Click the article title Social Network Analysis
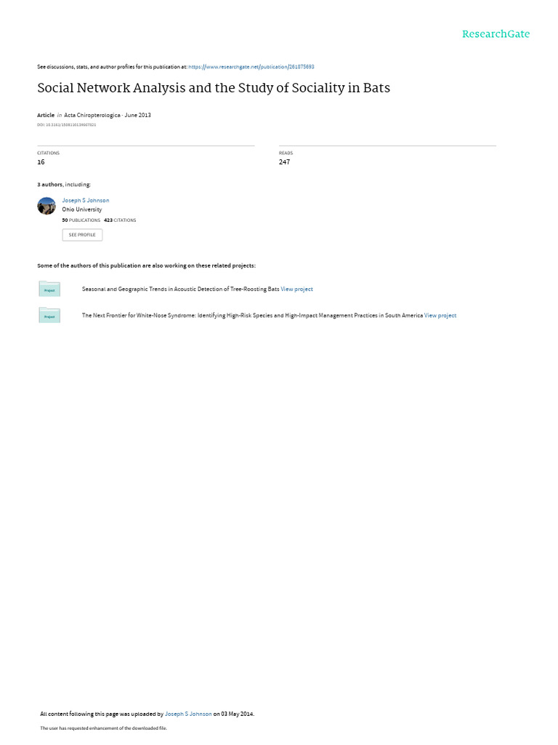The image size is (558, 745). click(x=214, y=88)
